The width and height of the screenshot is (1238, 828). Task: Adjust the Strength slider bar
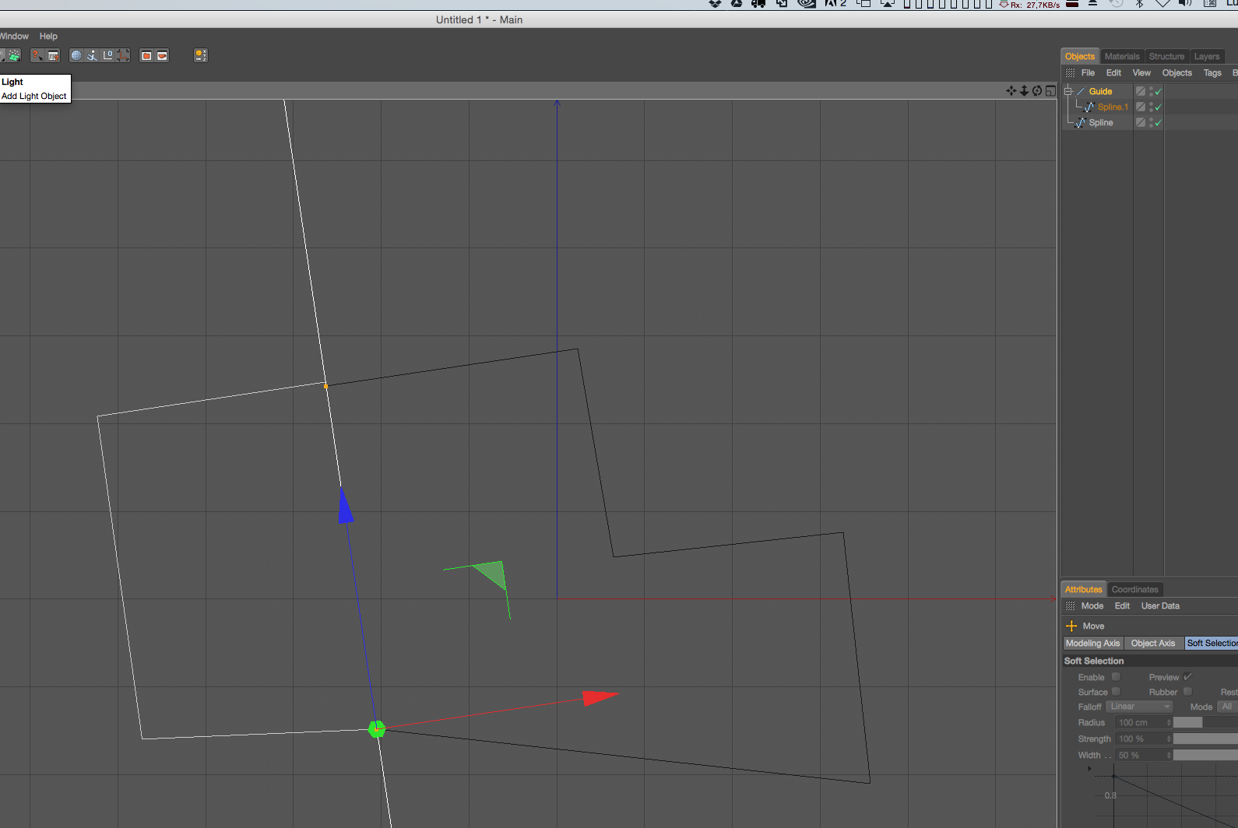point(1205,739)
